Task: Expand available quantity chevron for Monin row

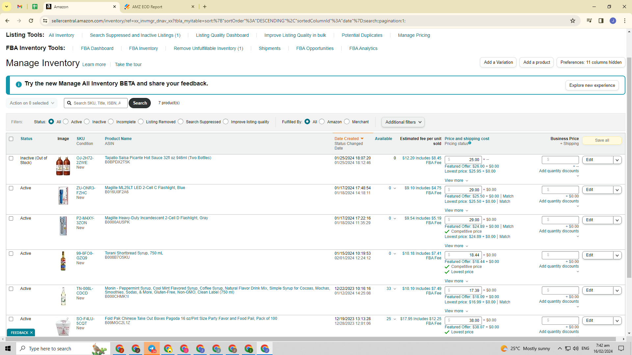Action: click(395, 289)
